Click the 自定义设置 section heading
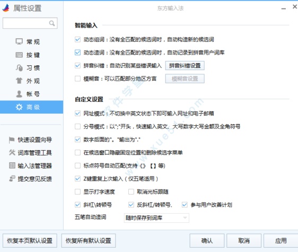Image resolution: width=298 pixels, height=252 pixels. click(89, 99)
